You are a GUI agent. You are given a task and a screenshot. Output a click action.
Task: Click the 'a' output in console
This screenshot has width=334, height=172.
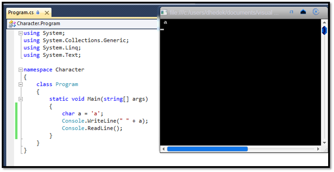click(x=165, y=22)
